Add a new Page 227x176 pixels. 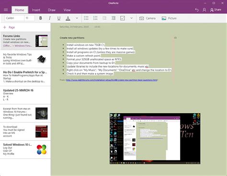(x=9, y=27)
